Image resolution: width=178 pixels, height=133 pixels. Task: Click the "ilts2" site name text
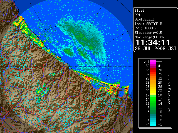coord(140,11)
